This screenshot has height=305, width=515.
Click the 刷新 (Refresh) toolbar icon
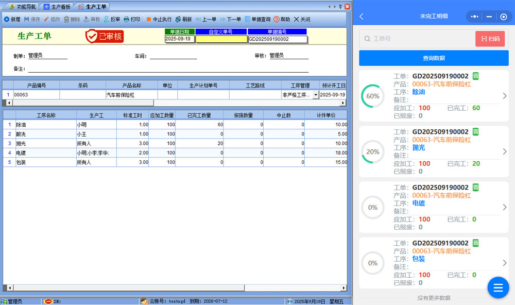tap(183, 19)
